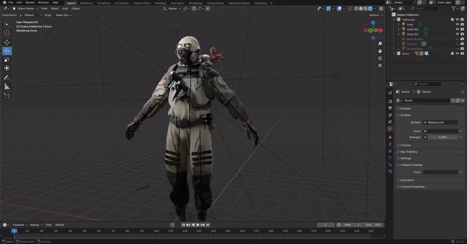Click the viewport zoom magnifier icon
The width and height of the screenshot is (467, 244).
coord(380,44)
